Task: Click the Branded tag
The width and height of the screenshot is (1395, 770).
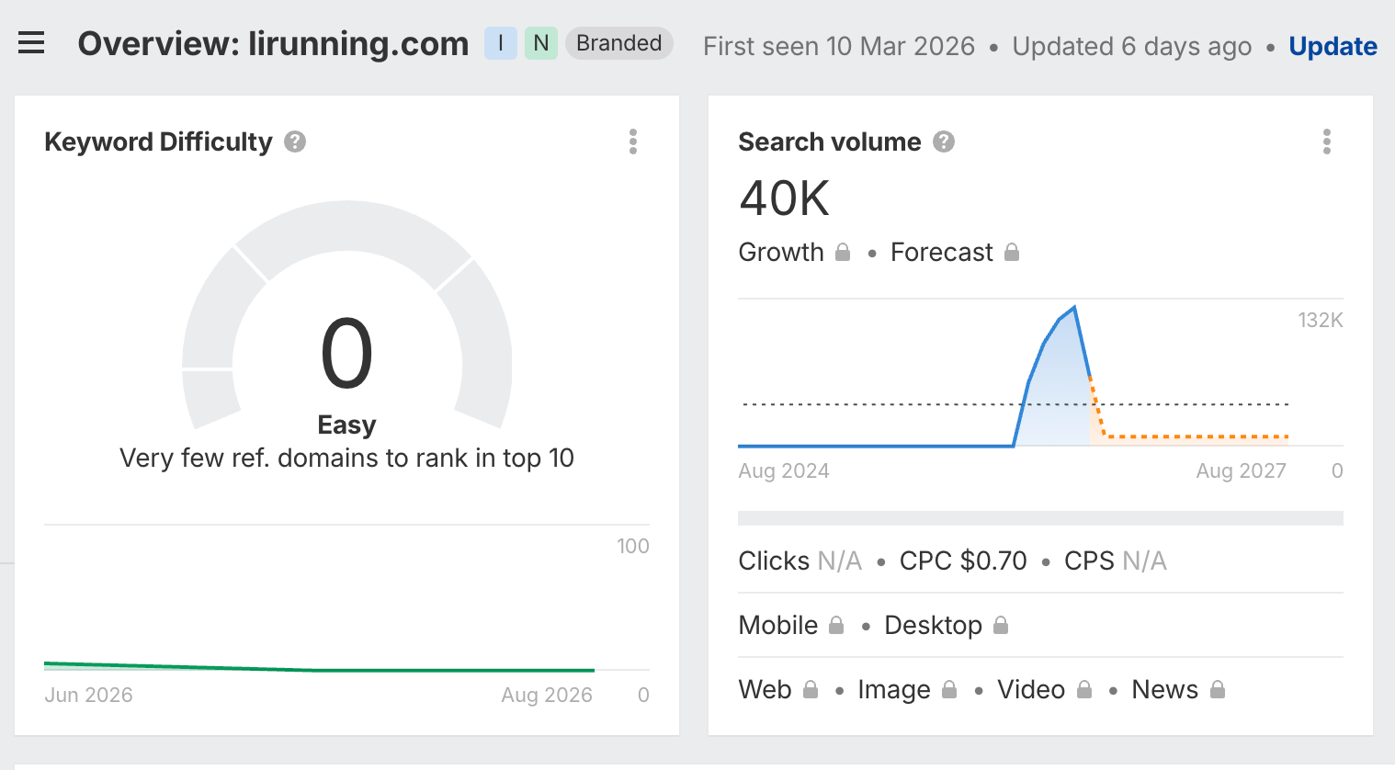Action: (619, 43)
